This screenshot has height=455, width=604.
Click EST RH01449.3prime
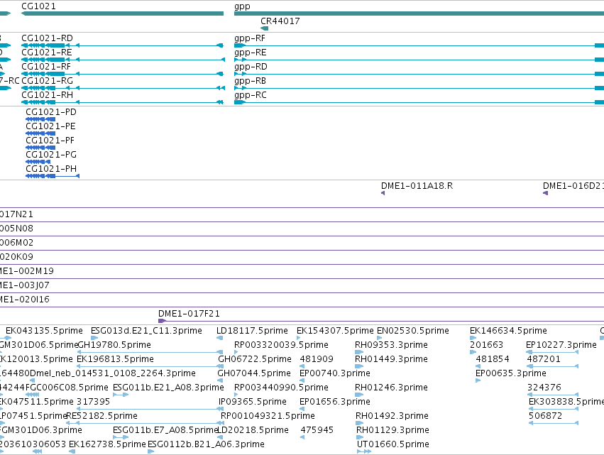pyautogui.click(x=391, y=359)
